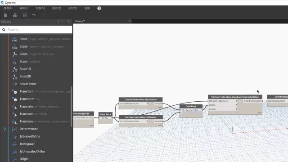Viewport: 288px width, 162px height.
Task: Switch to the Home* workspace tab
Action: click(80, 21)
